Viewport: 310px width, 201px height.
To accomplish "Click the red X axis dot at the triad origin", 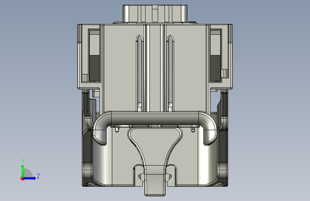I will tap(22, 178).
